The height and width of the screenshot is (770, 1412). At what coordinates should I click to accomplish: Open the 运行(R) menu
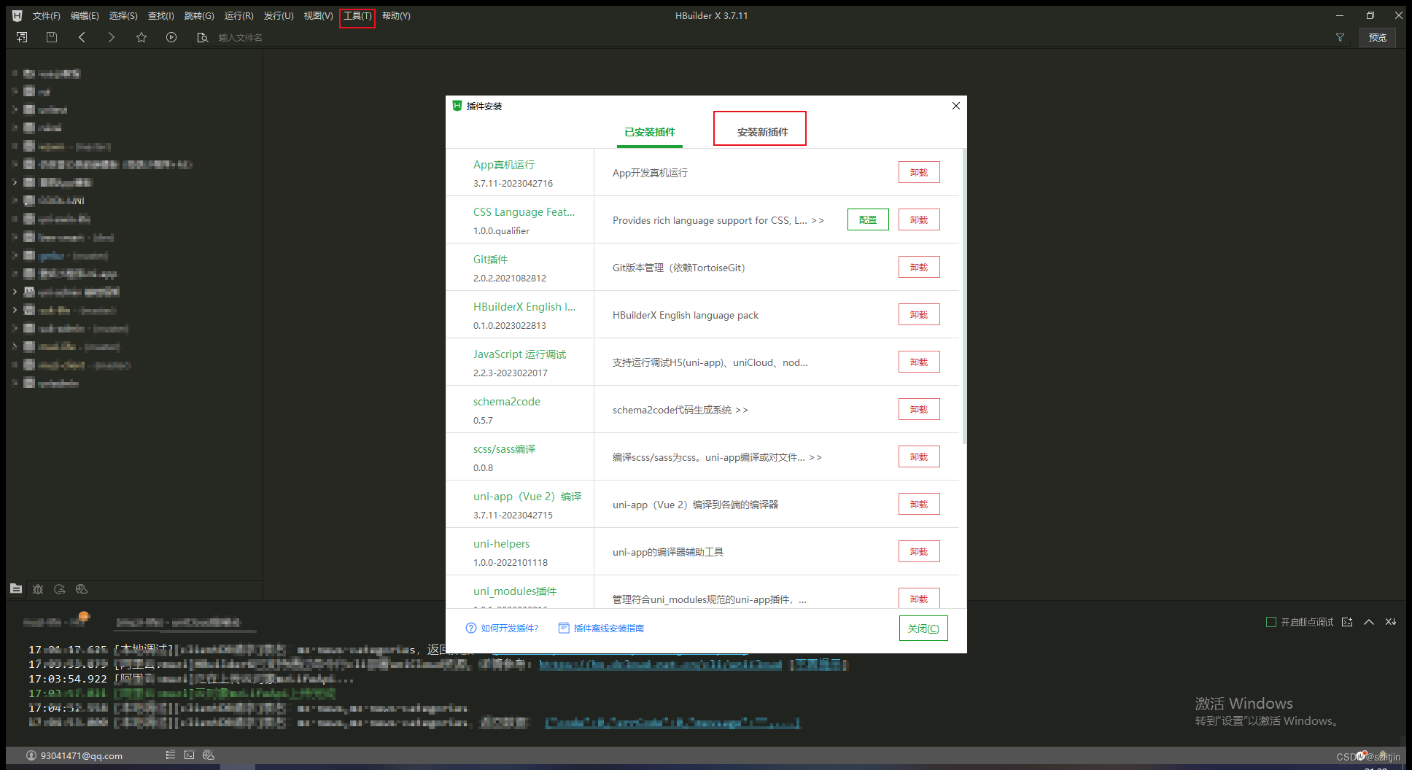click(x=238, y=15)
